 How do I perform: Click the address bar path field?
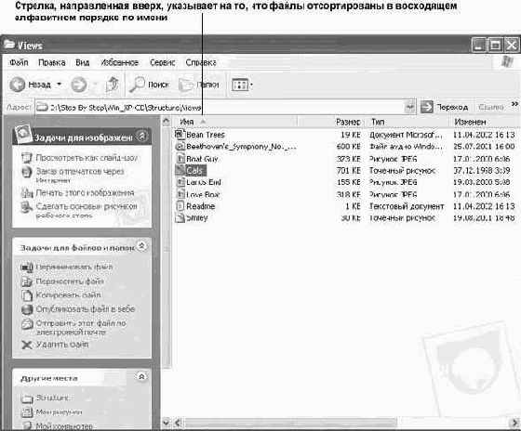pyautogui.click(x=220, y=108)
